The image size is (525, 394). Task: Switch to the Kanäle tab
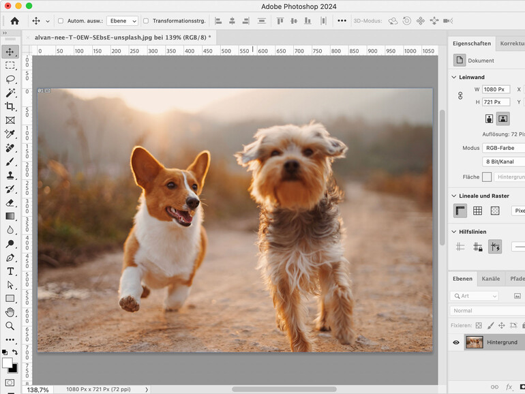[x=490, y=279]
